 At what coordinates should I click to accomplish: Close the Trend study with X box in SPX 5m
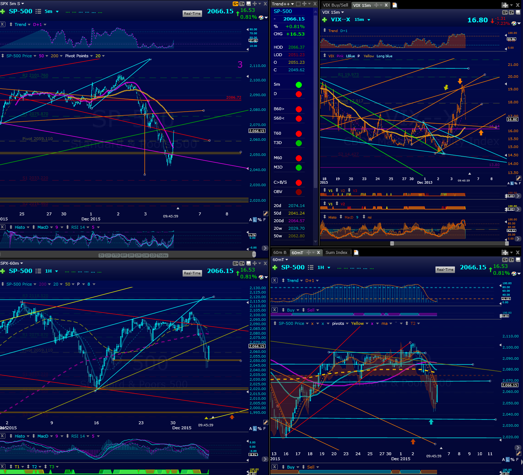3,24
